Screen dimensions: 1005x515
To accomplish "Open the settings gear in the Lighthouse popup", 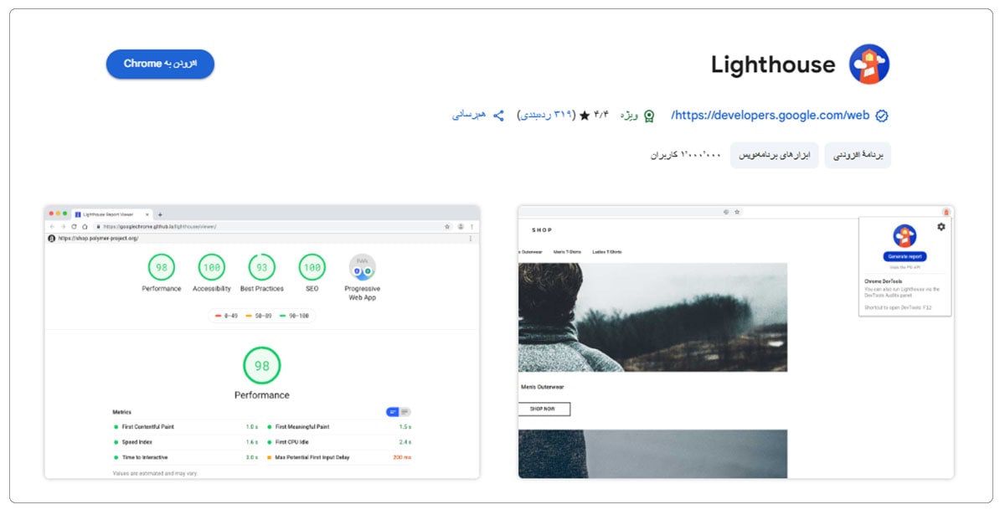I will coord(940,227).
